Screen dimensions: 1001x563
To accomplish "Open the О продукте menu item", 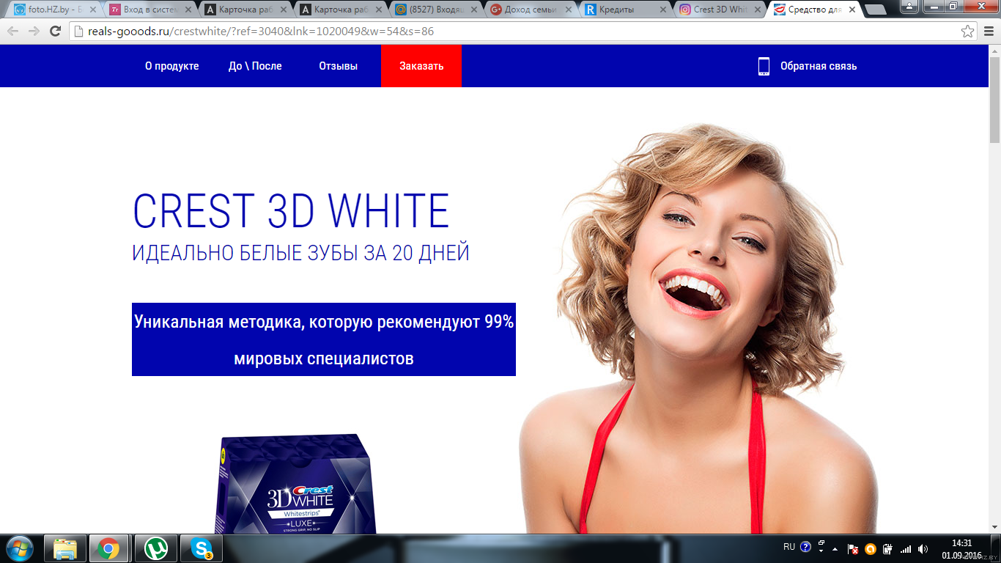I will (x=171, y=66).
